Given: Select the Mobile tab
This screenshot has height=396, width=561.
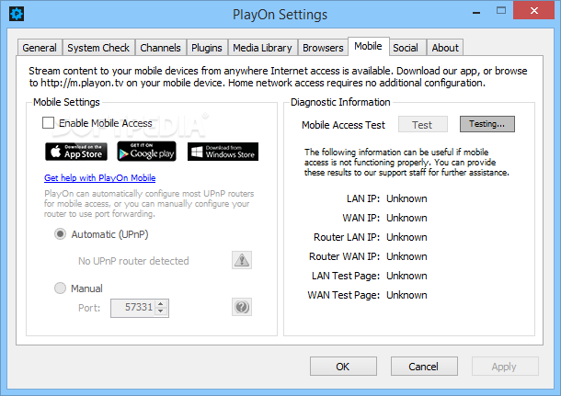Looking at the screenshot, I should point(368,46).
